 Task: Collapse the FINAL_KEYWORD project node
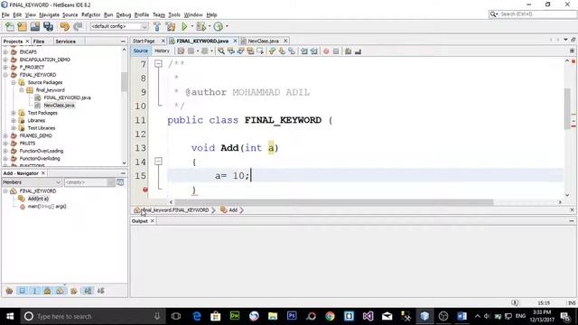pyautogui.click(x=5, y=75)
